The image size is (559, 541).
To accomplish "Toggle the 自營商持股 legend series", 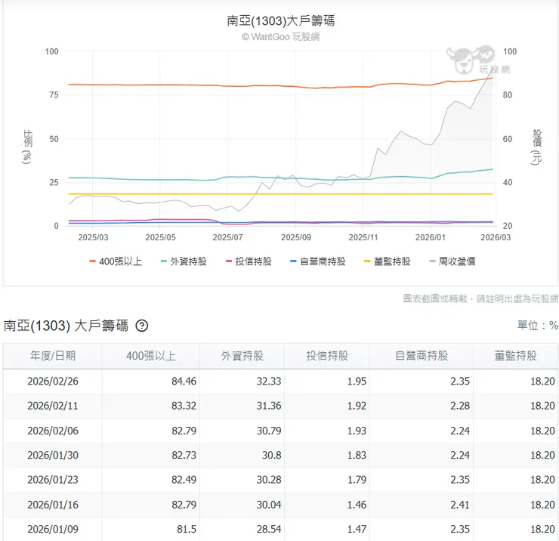I will [x=317, y=261].
